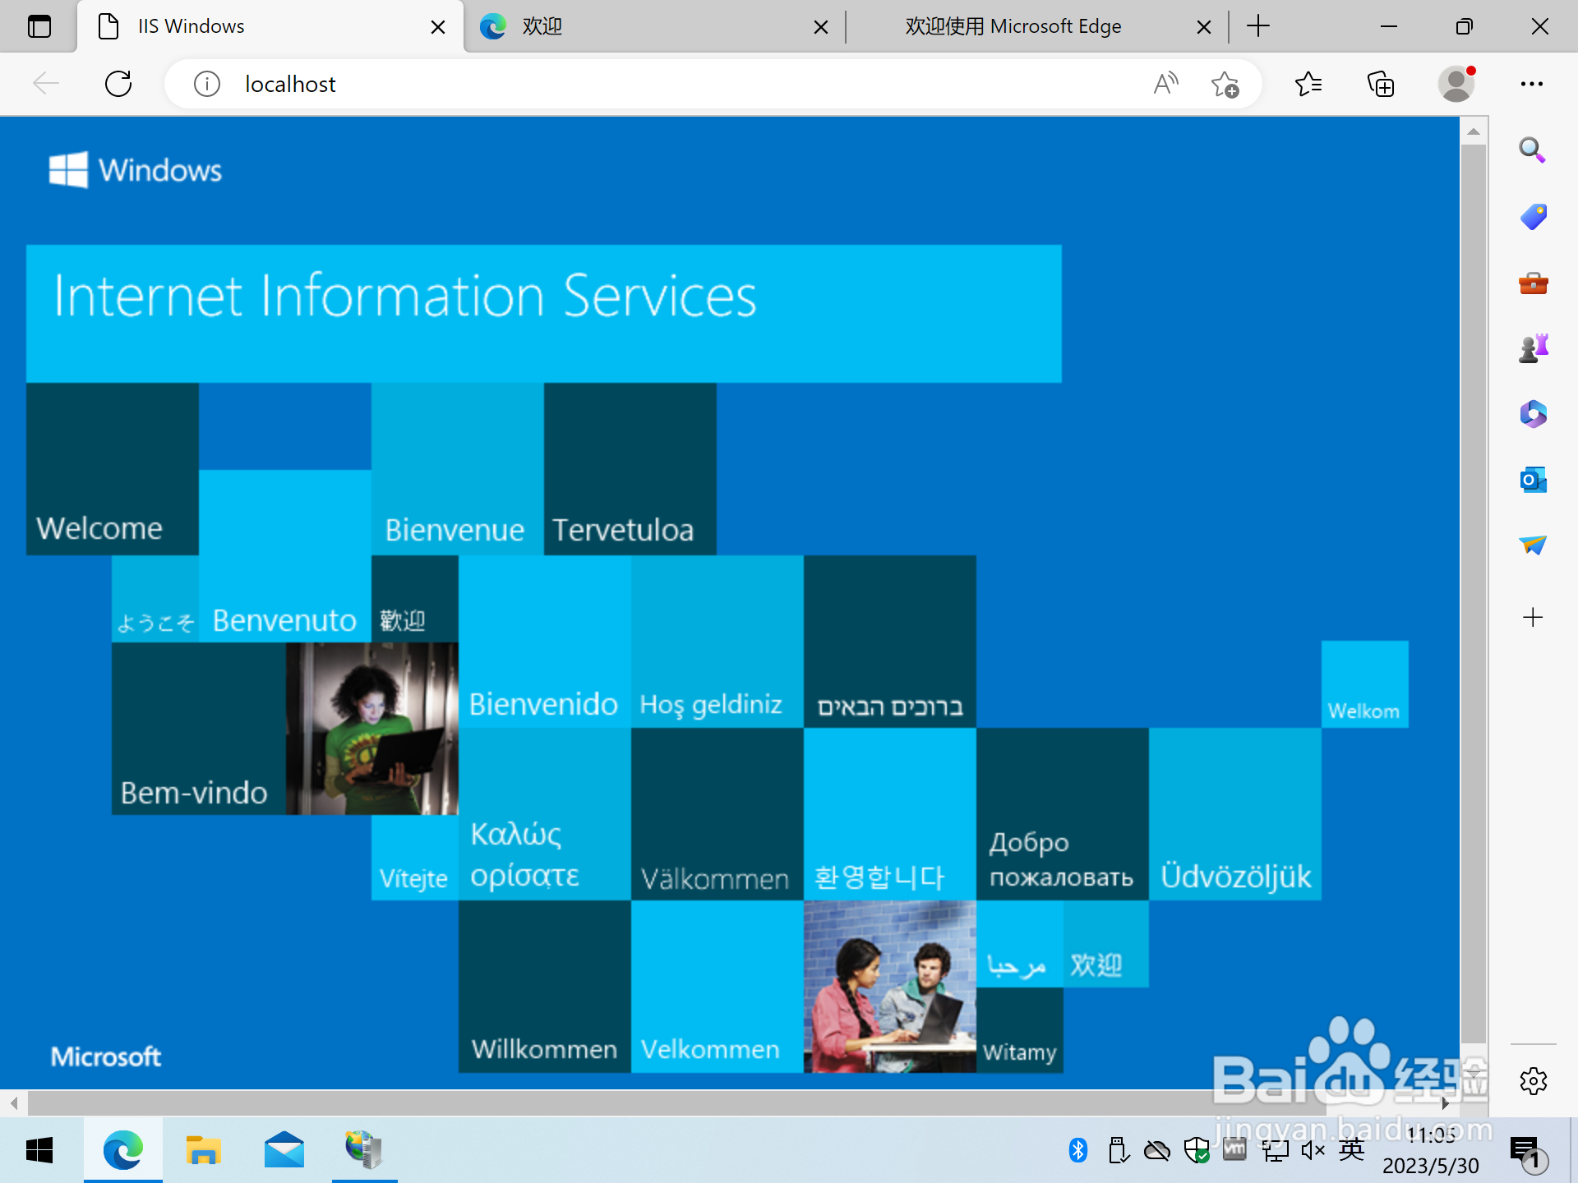Open the tab actions menu icon
Screen dimensions: 1578x1183
[x=39, y=26]
